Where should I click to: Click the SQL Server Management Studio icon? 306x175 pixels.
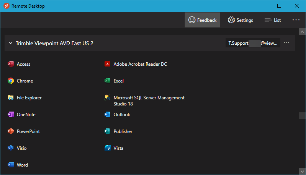tap(107, 97)
